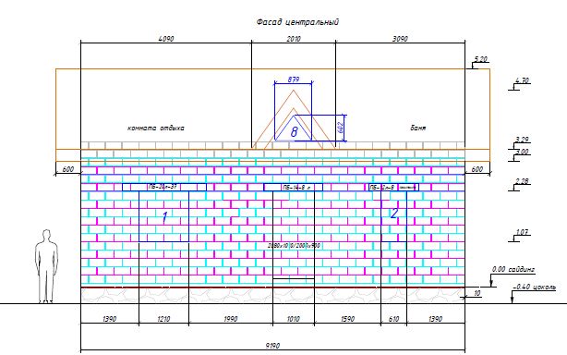Select the human figure silhouette
Viewport: 567px width, 355px height.
(x=46, y=266)
